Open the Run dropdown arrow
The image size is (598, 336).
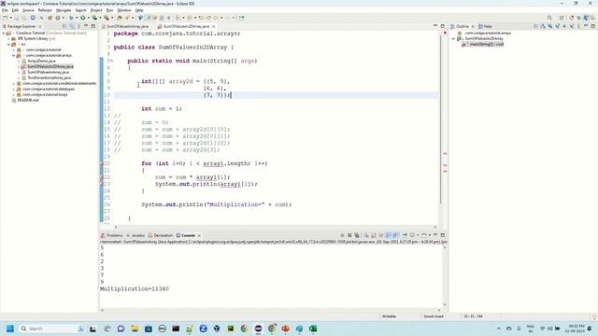pos(88,18)
